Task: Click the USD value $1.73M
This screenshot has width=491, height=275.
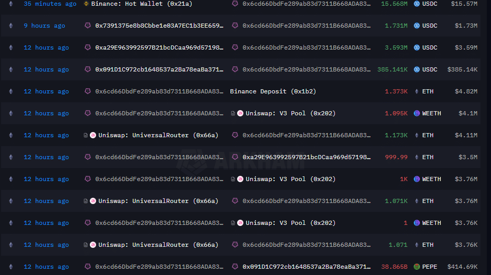Action: [466, 26]
